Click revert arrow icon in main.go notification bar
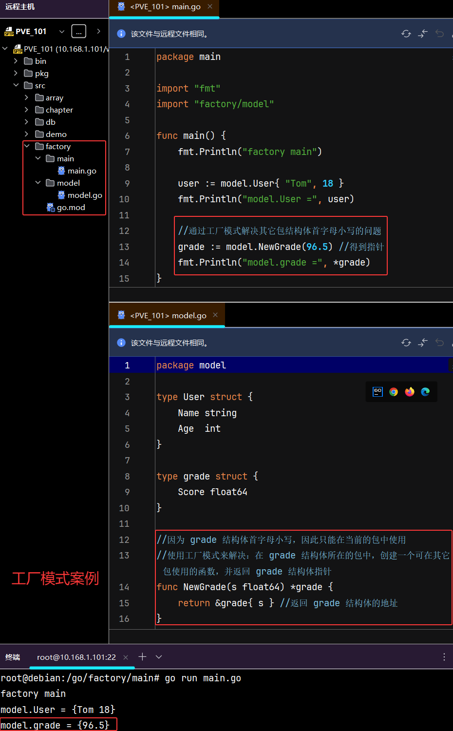453x731 pixels. [439, 34]
